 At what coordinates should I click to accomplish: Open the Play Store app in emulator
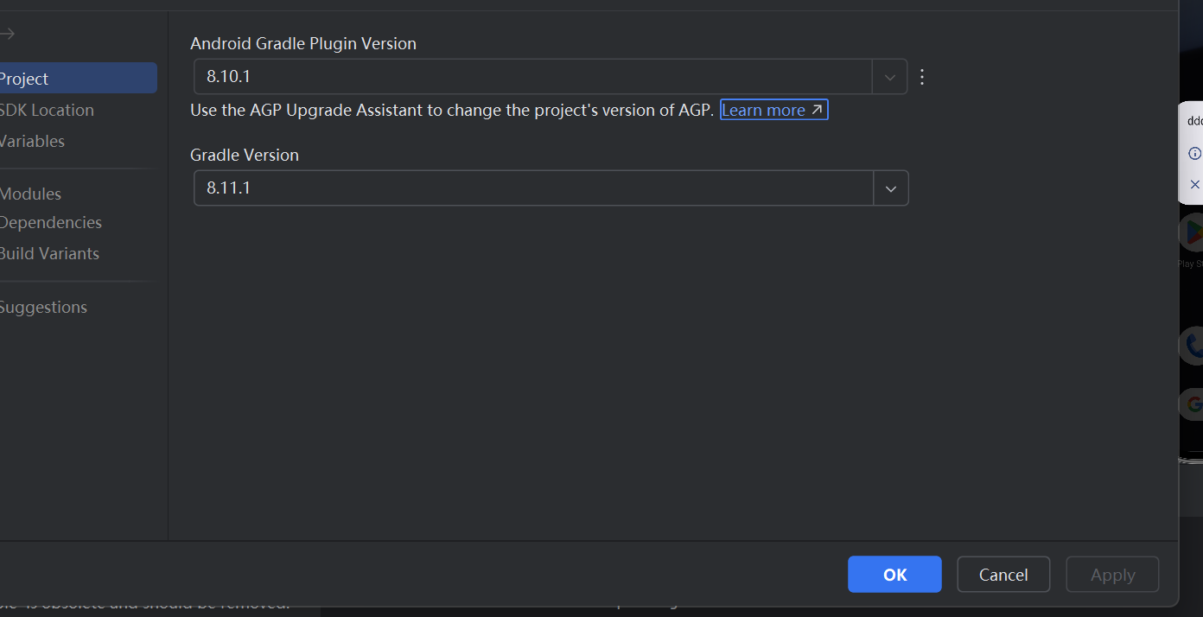[x=1193, y=233]
